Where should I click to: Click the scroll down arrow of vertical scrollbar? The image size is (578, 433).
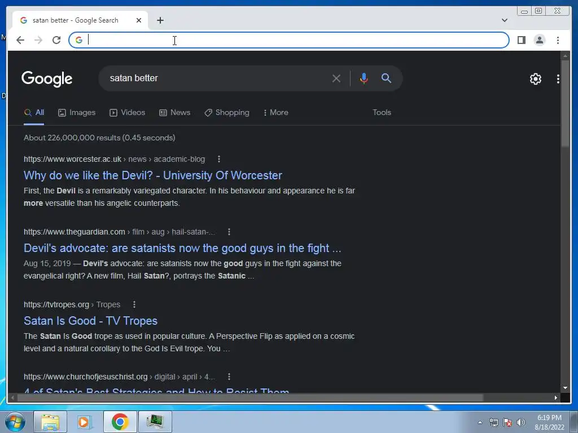pyautogui.click(x=565, y=388)
